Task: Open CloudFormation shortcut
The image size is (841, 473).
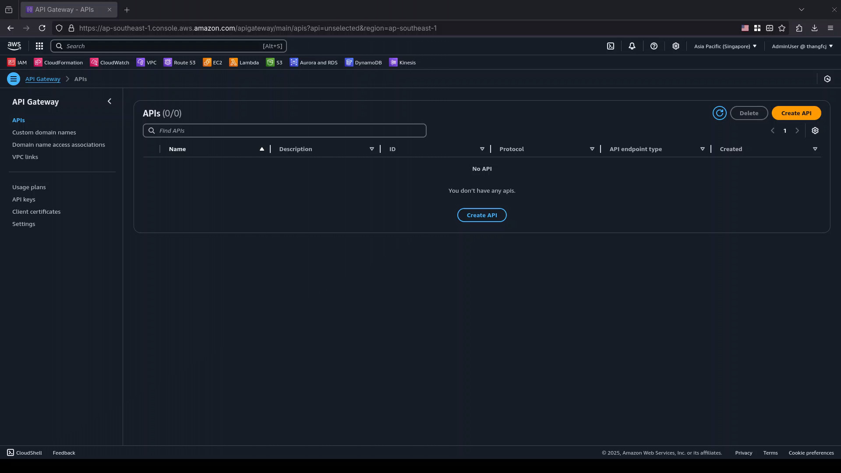Action: tap(58, 63)
